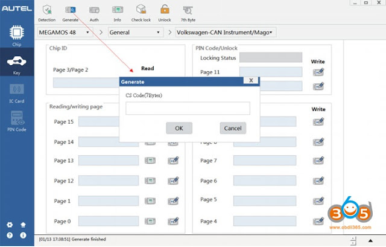Read Page 0 using its read icon
The width and height of the screenshot is (386, 247).
pos(150,222)
